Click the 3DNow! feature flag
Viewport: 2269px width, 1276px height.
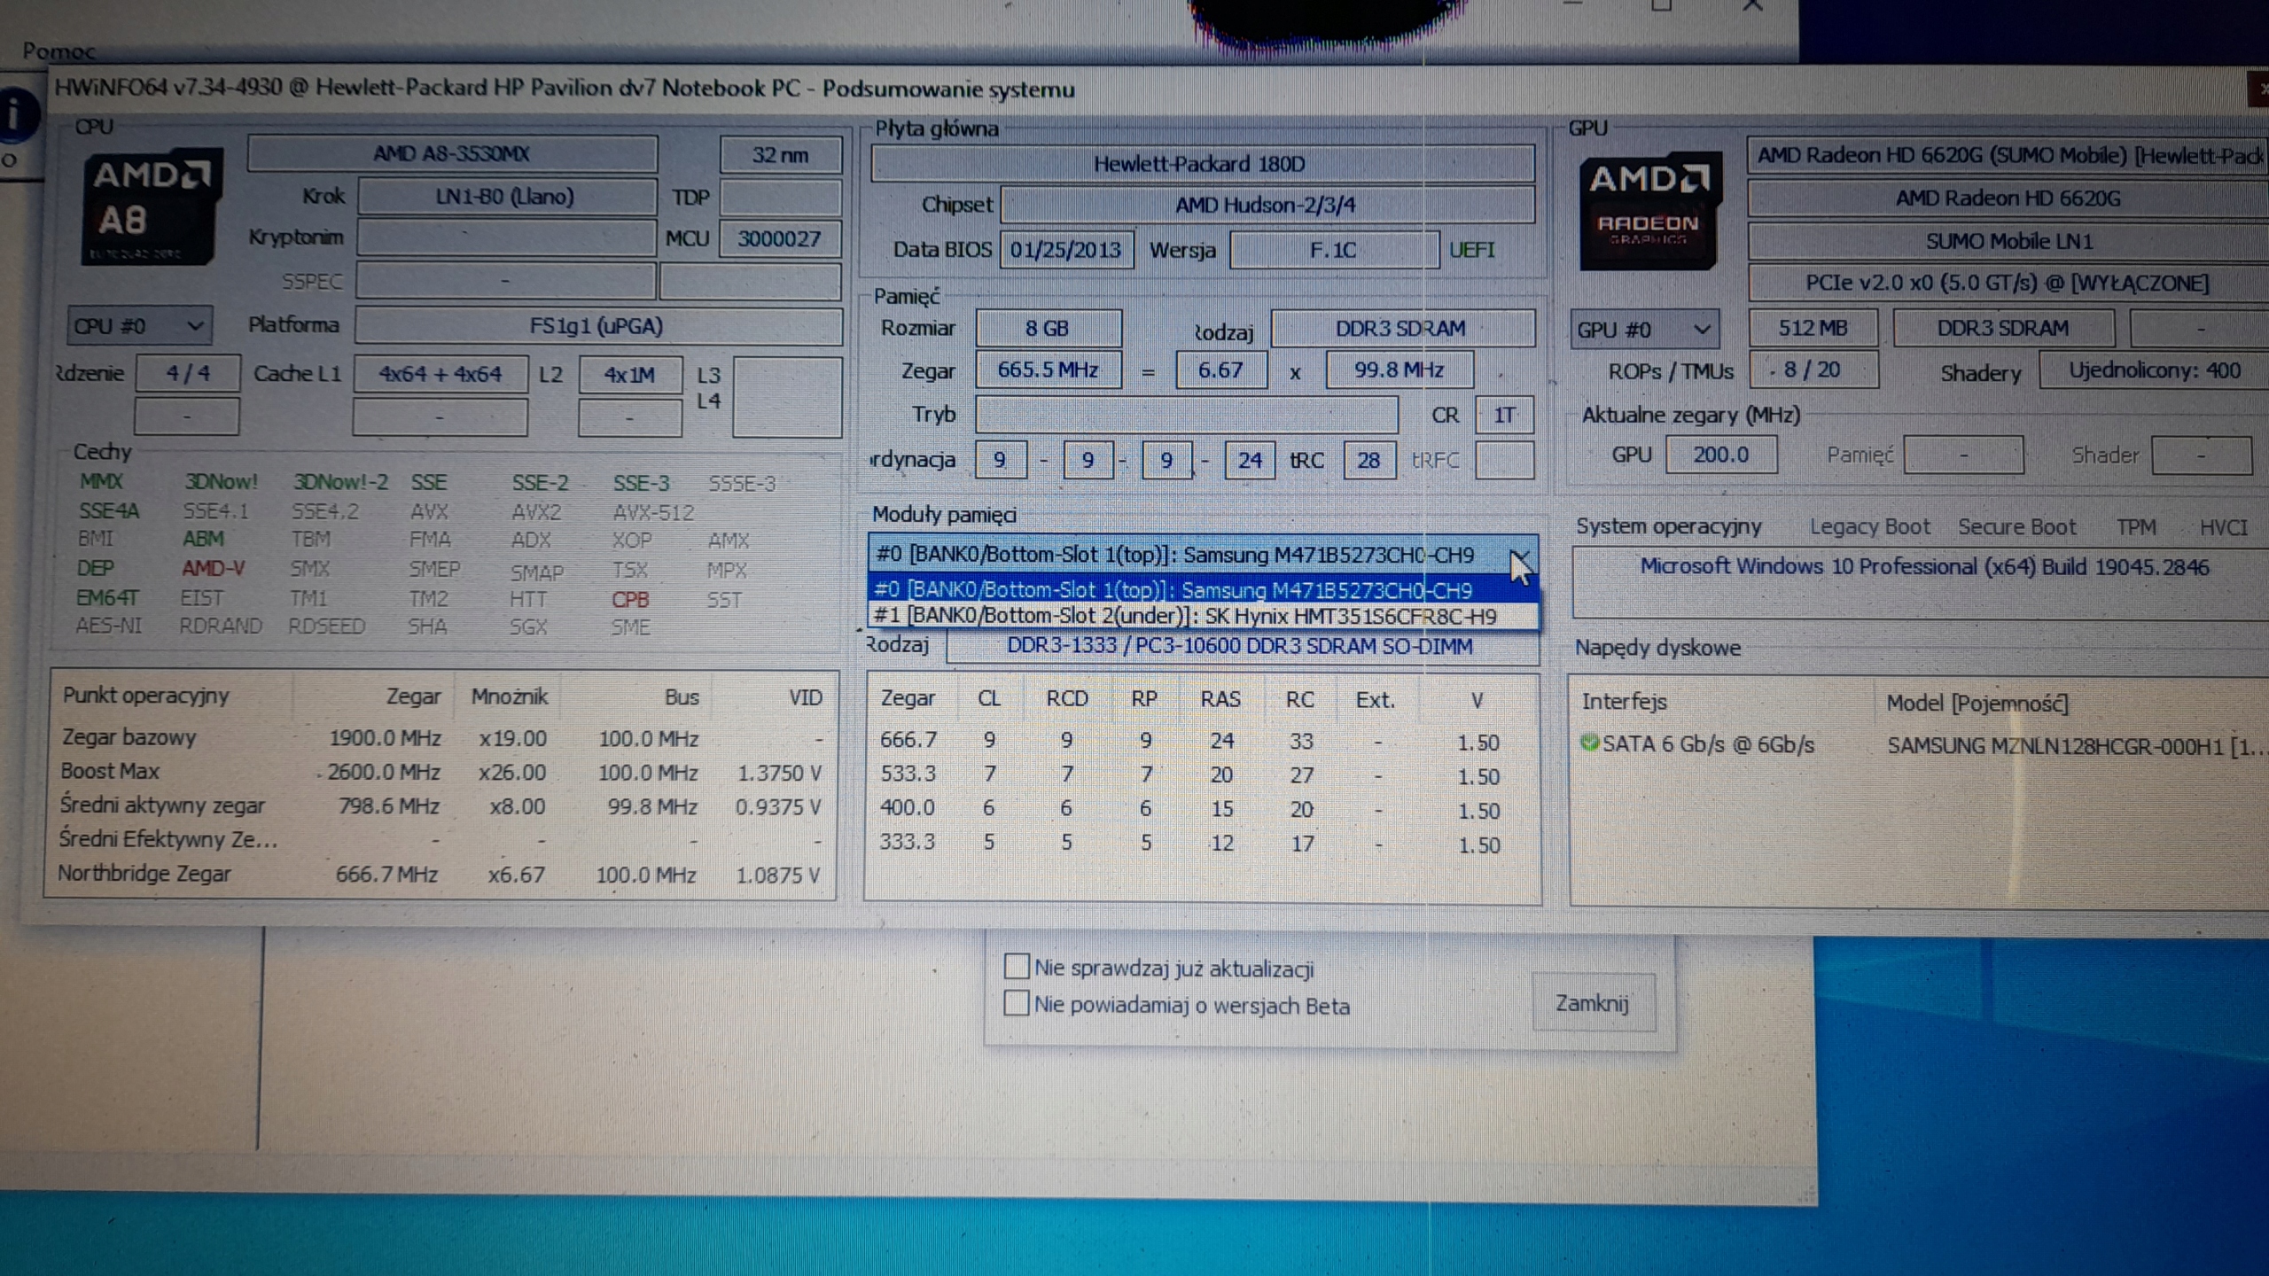[221, 482]
